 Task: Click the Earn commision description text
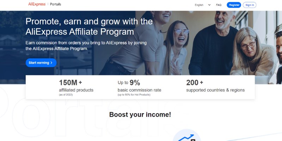click(x=86, y=46)
